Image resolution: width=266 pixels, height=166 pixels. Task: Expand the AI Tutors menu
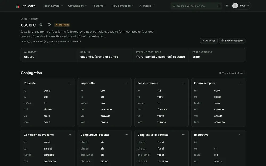click(147, 6)
